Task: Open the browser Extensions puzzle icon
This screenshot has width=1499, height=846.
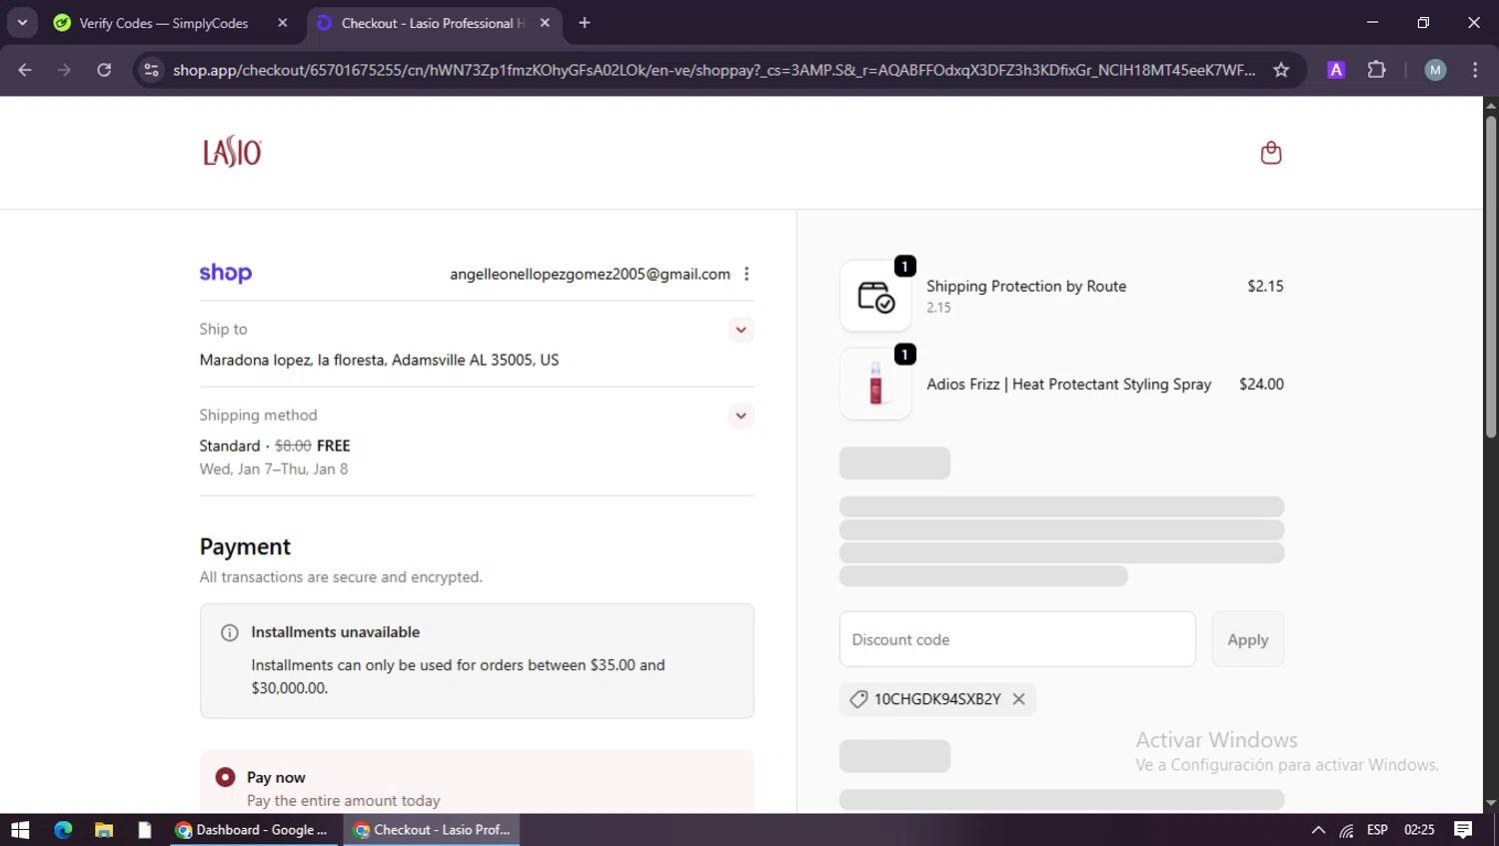Action: (x=1377, y=70)
